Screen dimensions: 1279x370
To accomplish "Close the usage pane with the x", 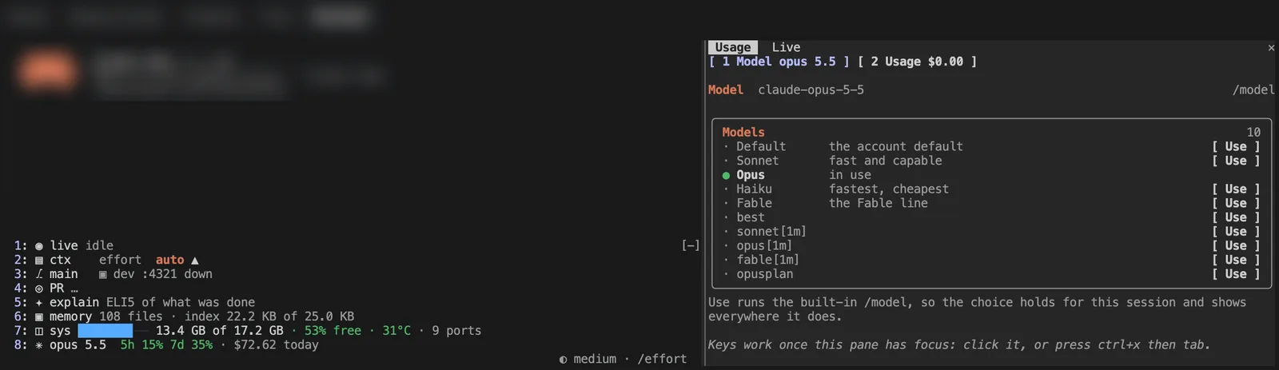I will point(1271,48).
